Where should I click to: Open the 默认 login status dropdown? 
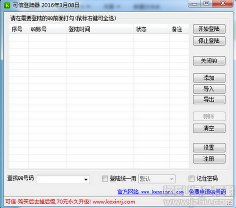(157, 179)
